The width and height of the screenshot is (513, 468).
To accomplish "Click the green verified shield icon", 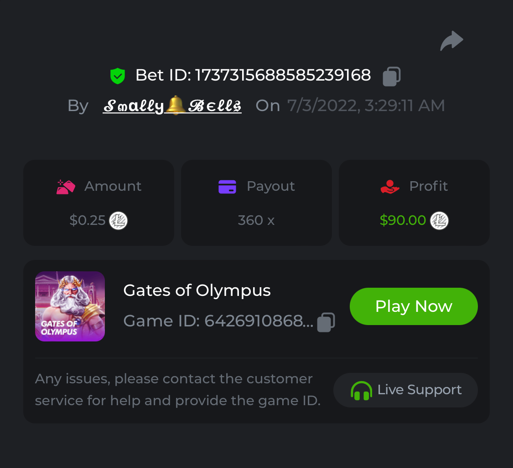I will (118, 76).
